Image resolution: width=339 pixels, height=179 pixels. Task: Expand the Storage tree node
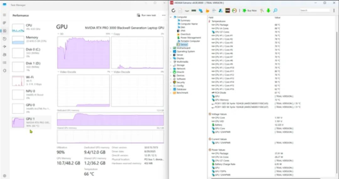[171, 65]
